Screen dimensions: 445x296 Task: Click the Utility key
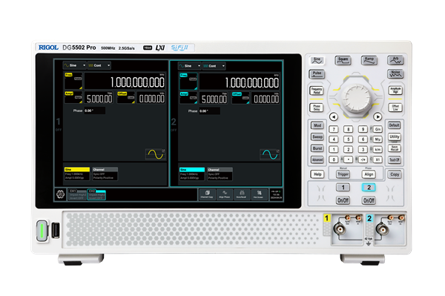(x=395, y=137)
